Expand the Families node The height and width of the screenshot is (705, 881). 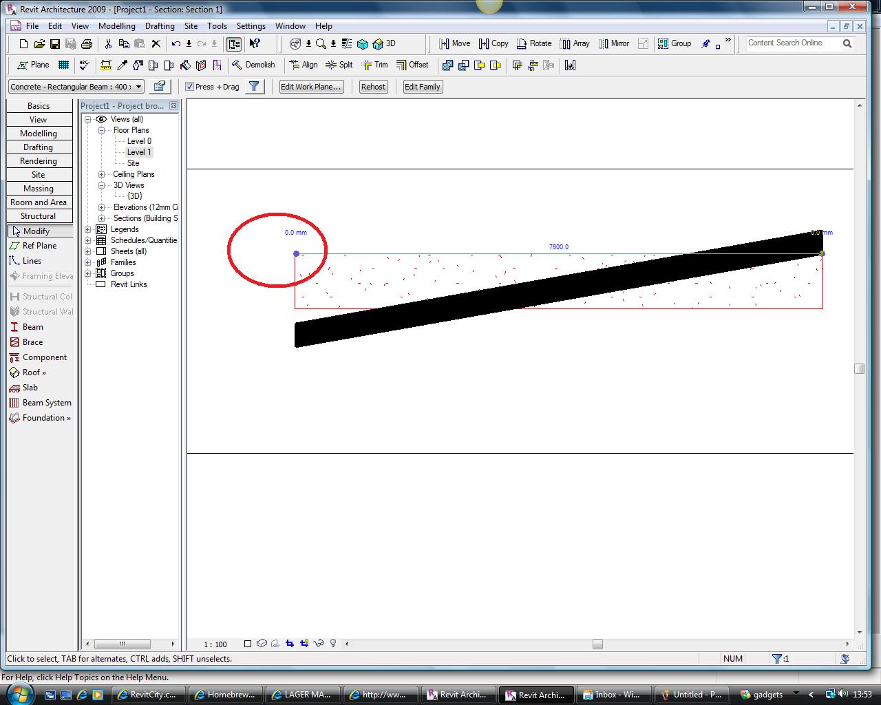pyautogui.click(x=88, y=262)
